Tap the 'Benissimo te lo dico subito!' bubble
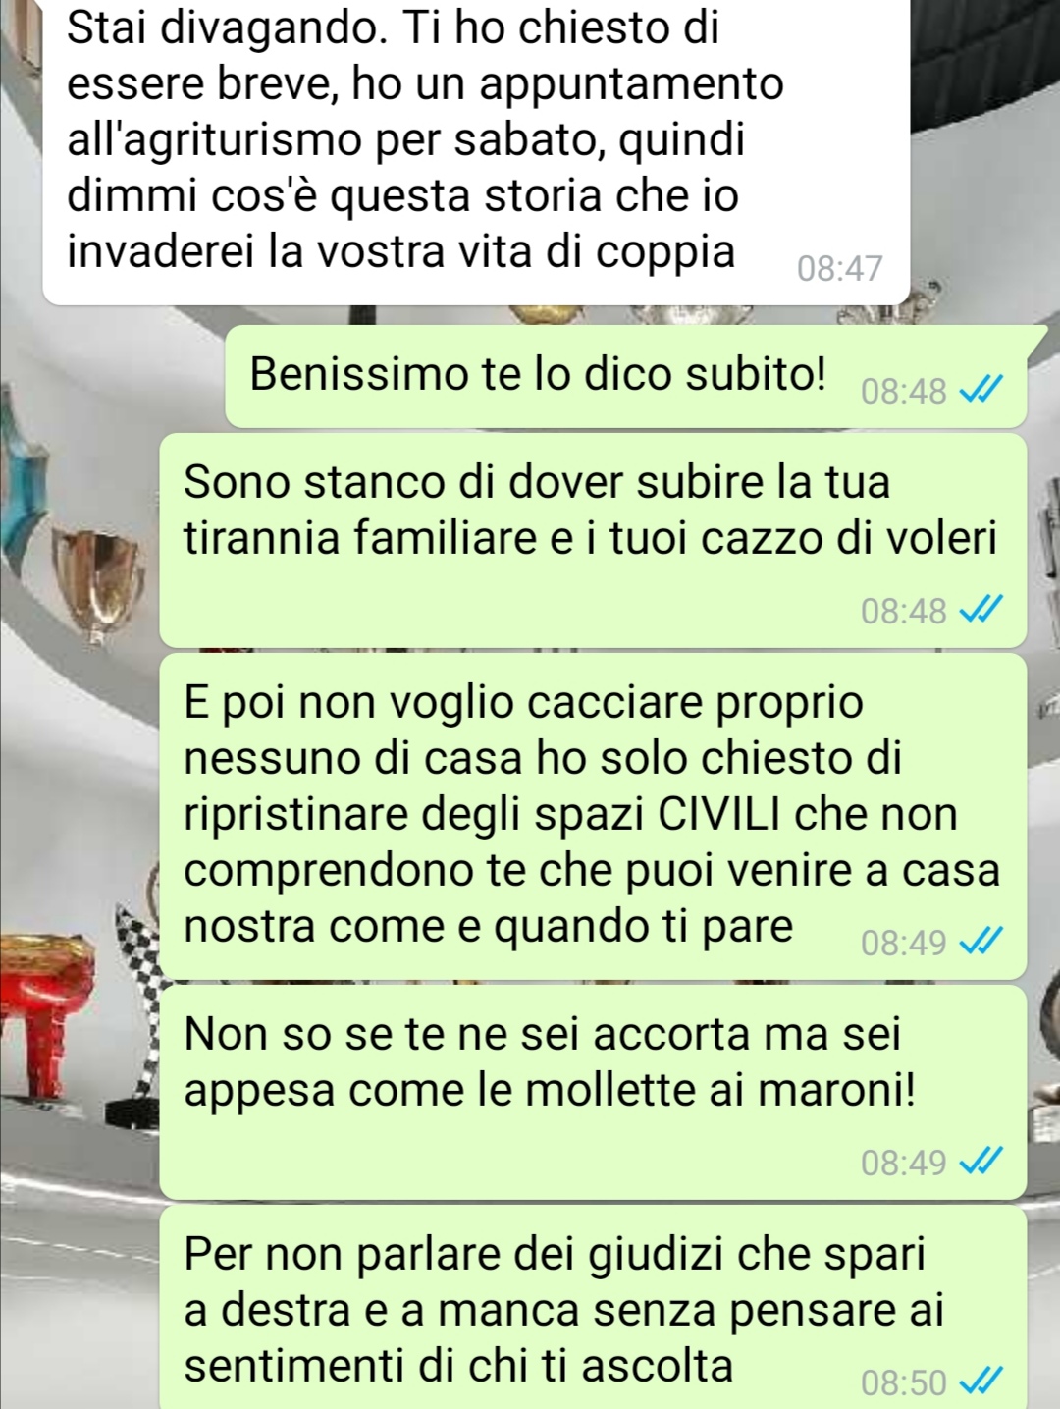This screenshot has height=1409, width=1060. pos(625,377)
